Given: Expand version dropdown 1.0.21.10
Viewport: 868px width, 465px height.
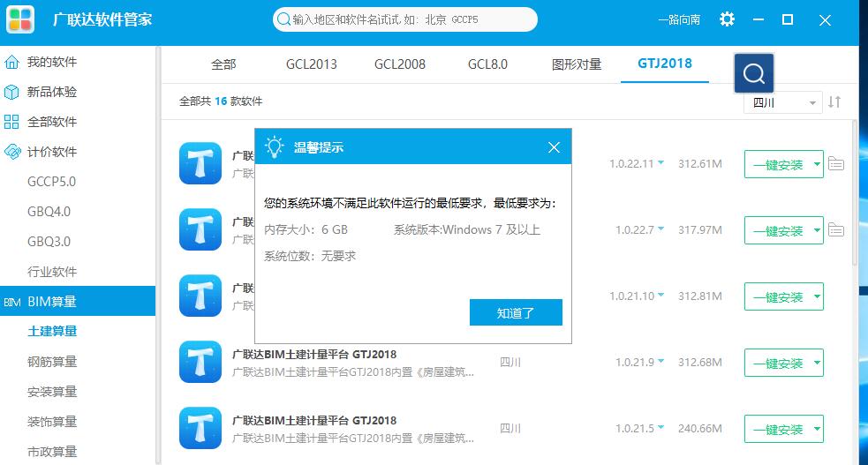Looking at the screenshot, I should pos(661,295).
